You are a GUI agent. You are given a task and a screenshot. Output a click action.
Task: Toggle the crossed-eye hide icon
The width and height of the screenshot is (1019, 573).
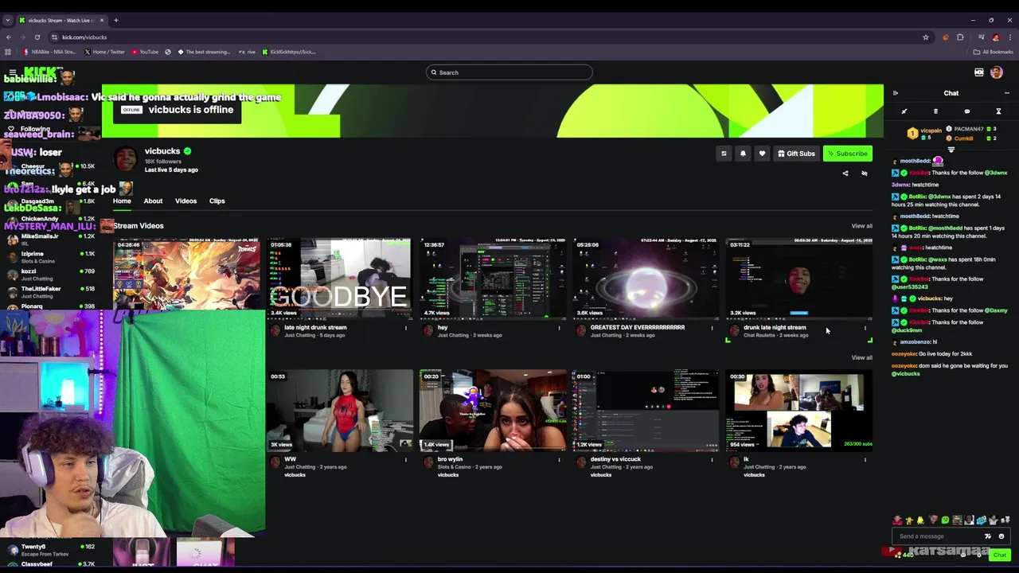865,173
